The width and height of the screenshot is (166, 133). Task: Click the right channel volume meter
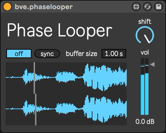[x=147, y=86]
